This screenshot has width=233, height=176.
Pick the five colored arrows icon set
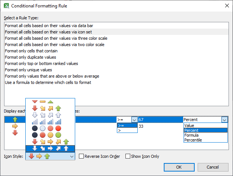tap(50, 142)
